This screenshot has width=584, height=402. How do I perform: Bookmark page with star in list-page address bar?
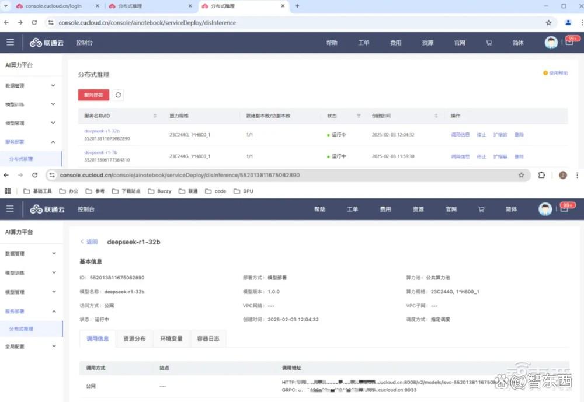point(548,23)
